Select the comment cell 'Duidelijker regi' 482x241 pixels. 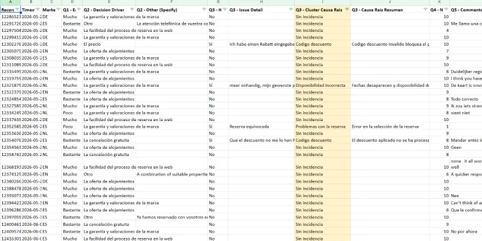click(x=466, y=72)
